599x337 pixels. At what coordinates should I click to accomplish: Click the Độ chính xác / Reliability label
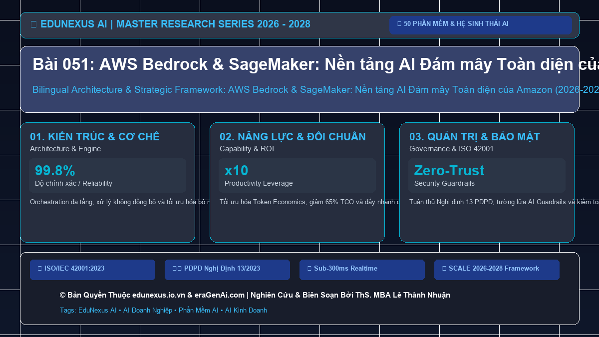[x=73, y=184]
